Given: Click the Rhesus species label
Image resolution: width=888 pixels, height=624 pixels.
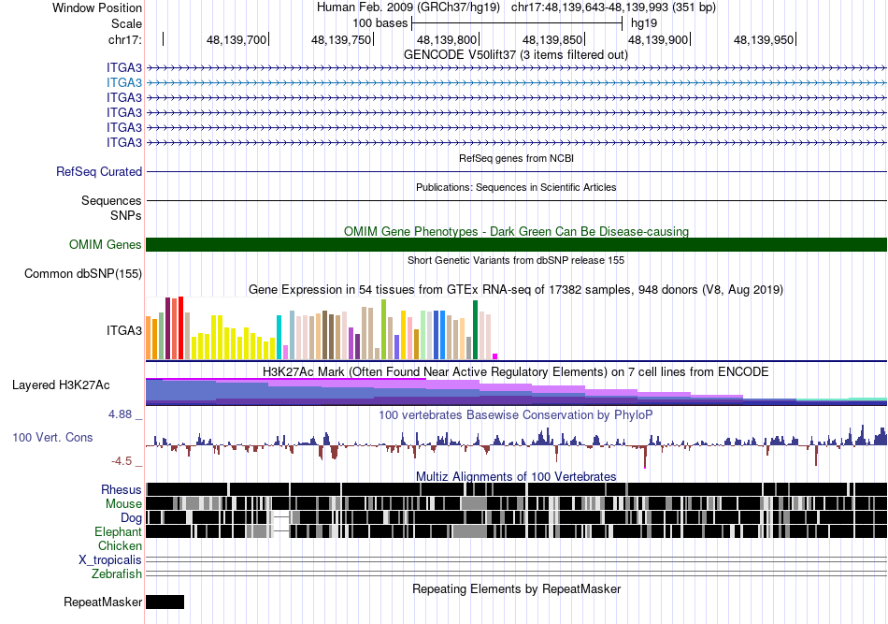Looking at the screenshot, I should point(122,489).
